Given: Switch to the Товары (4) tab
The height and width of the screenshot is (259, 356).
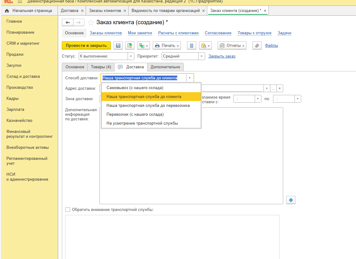Looking at the screenshot, I should coord(101,67).
